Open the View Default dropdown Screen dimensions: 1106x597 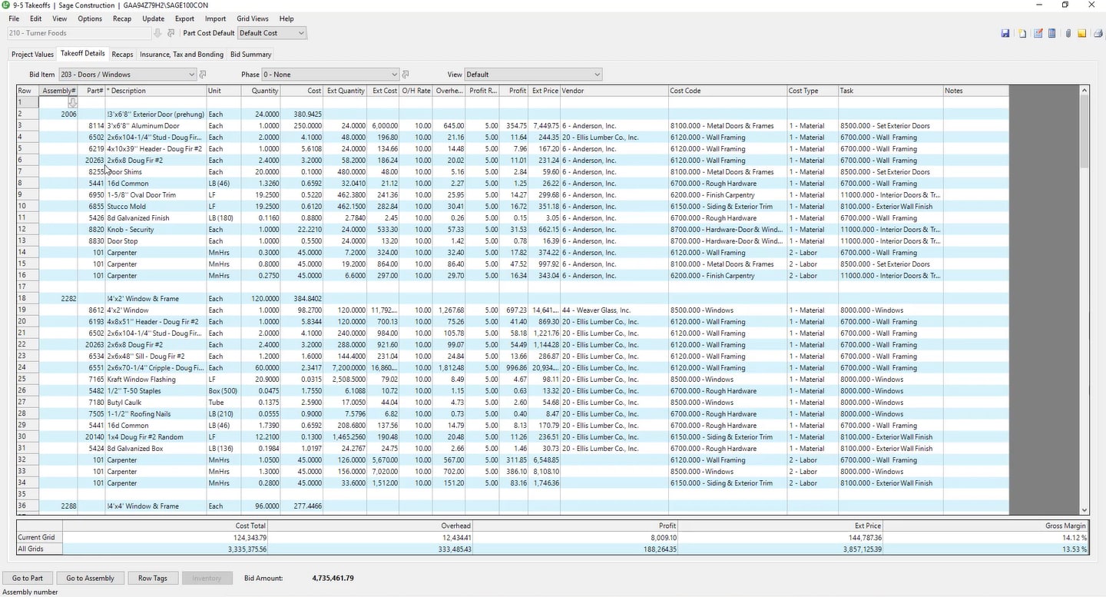[x=533, y=75]
